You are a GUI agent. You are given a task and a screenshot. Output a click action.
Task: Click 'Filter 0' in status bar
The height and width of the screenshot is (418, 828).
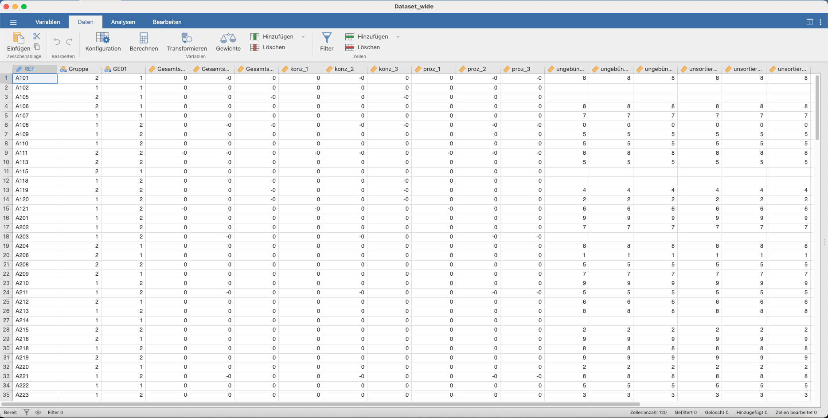pos(55,413)
